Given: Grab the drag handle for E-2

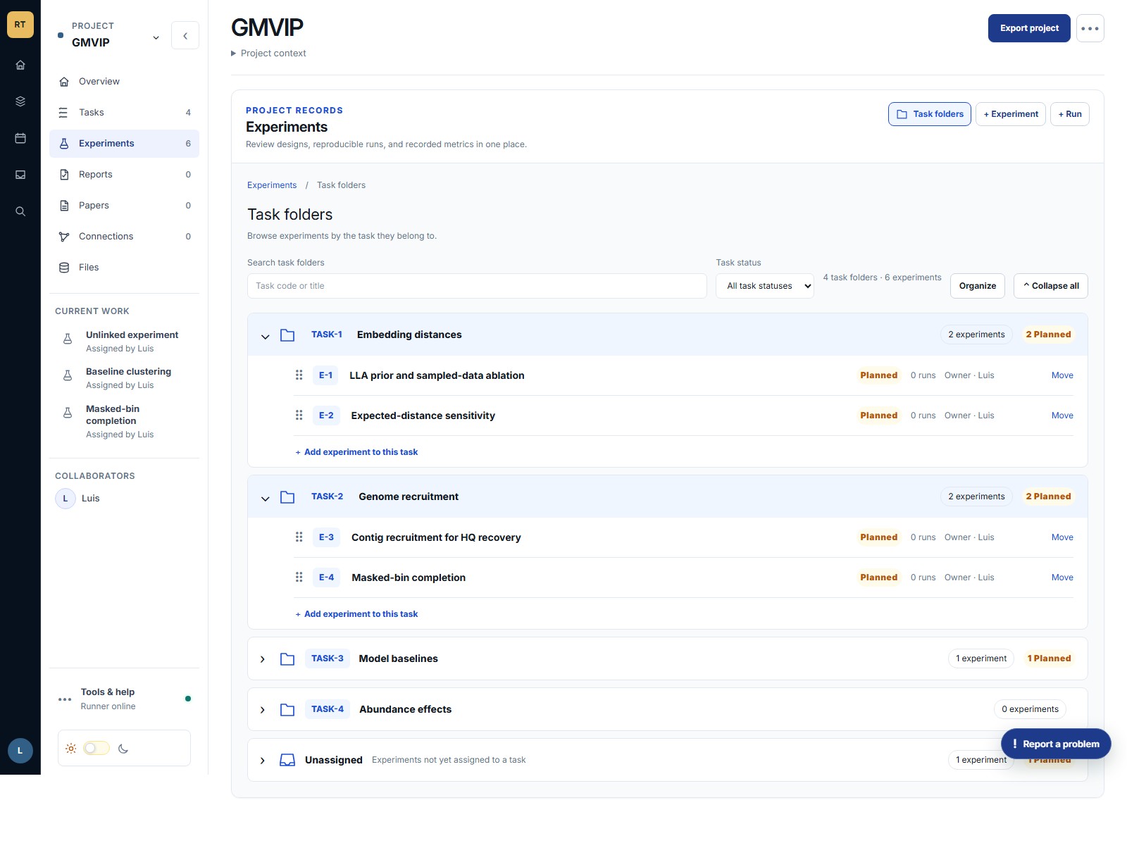Looking at the screenshot, I should pyautogui.click(x=299, y=416).
